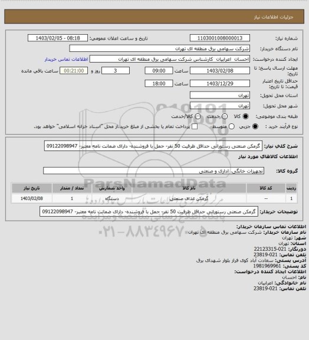This screenshot has height=340, width=309.
Task: Click the unit cell دستگاه
Action: [x=112, y=198]
